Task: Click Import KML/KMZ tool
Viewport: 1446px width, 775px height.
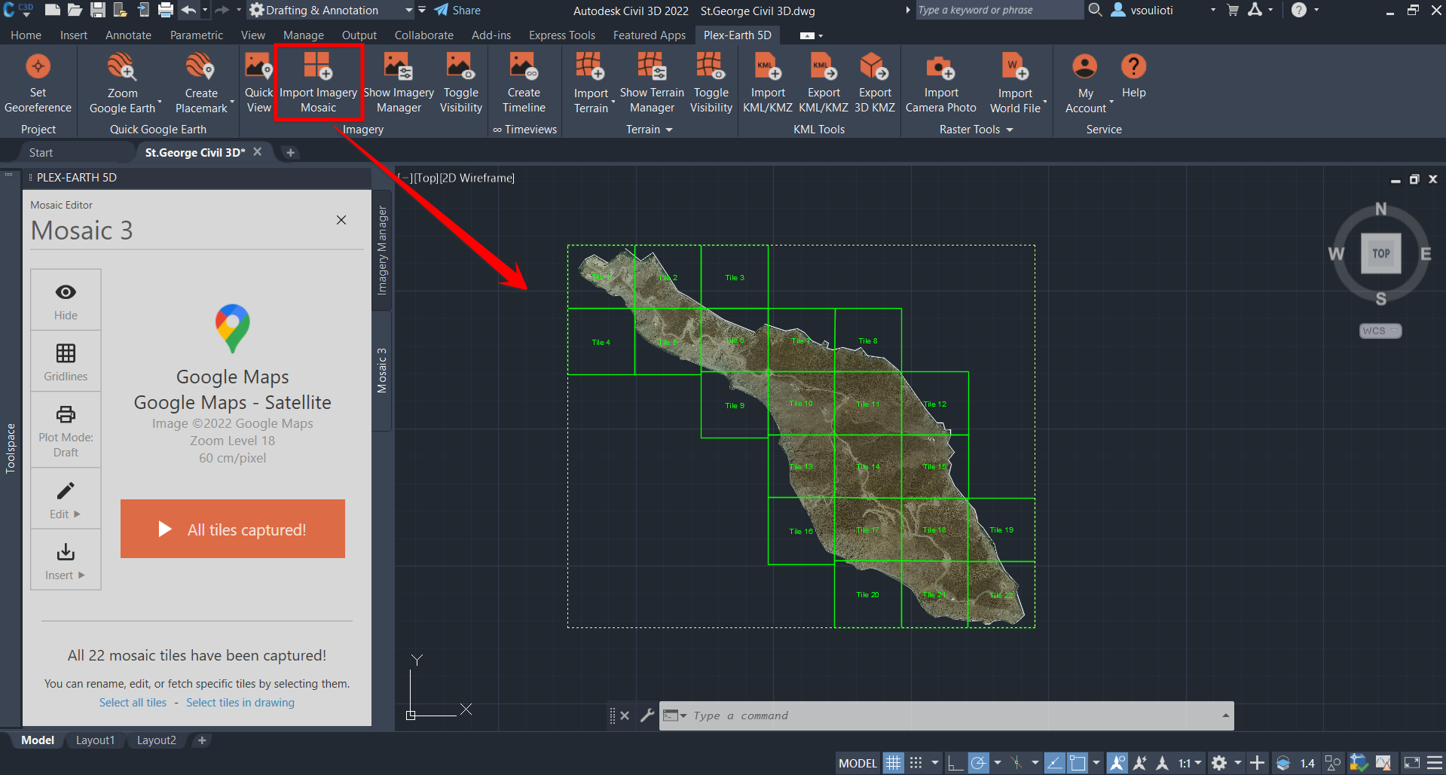Action: pyautogui.click(x=768, y=84)
